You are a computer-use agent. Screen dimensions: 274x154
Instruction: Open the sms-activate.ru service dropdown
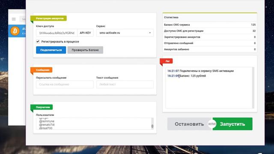point(125,33)
